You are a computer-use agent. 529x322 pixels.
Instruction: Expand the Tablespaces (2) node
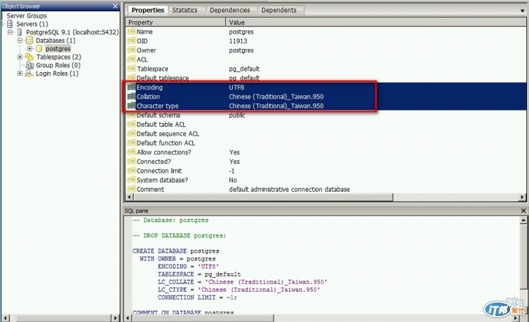[x=20, y=57]
